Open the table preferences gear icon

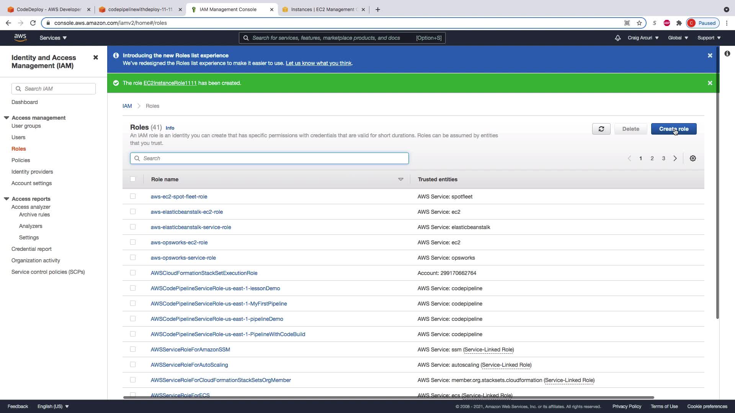point(693,158)
